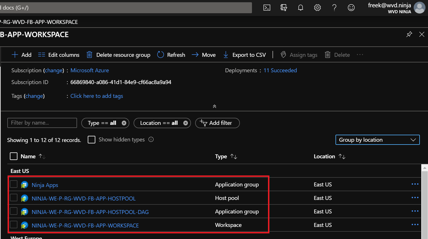Collapse the essentials section double chevron
This screenshot has height=239, width=428.
pyautogui.click(x=215, y=106)
